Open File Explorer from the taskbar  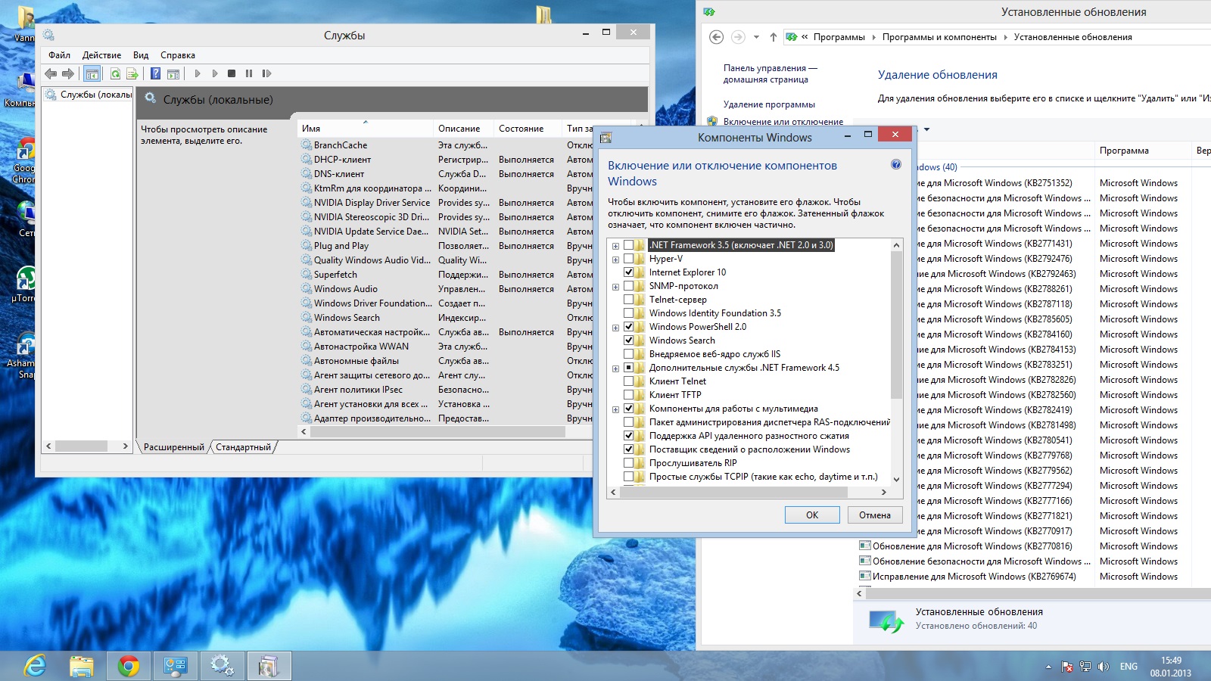[x=82, y=666]
